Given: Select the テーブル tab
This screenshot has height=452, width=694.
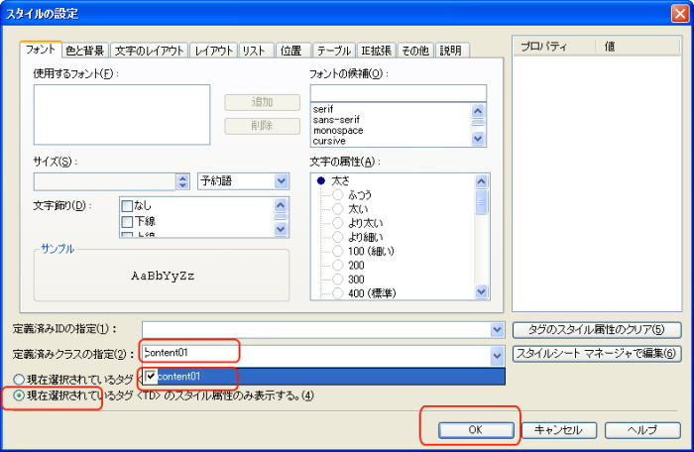Looking at the screenshot, I should click(x=334, y=50).
